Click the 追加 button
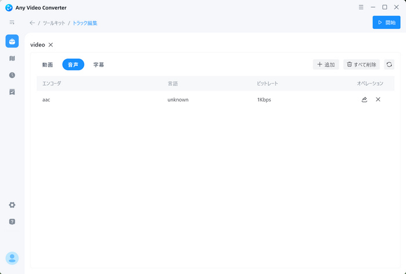Screen dimensions: 406x274 (x=326, y=64)
